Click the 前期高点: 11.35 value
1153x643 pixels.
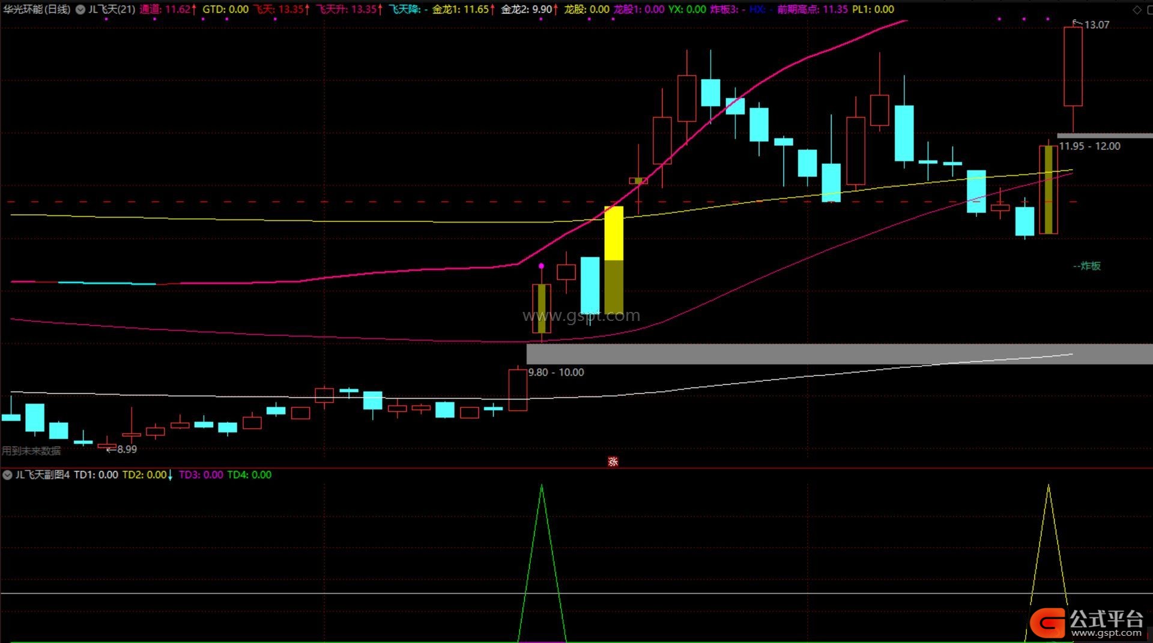click(x=813, y=10)
